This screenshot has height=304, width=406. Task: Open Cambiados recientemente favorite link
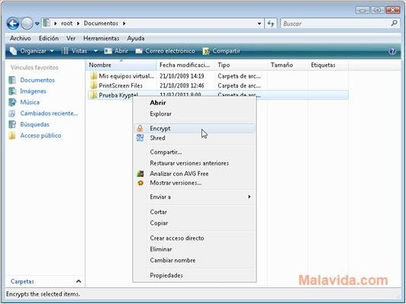click(x=49, y=114)
